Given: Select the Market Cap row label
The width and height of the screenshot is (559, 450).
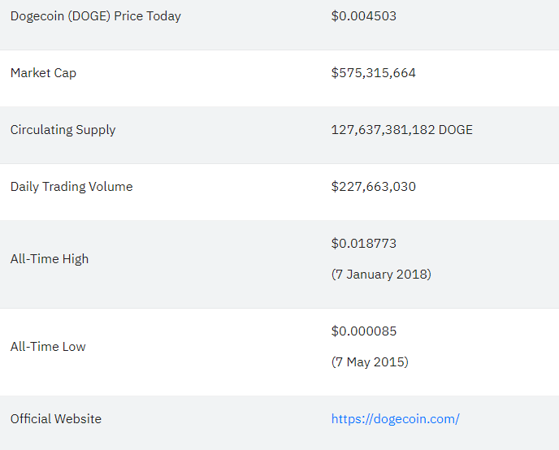Looking at the screenshot, I should point(43,73).
